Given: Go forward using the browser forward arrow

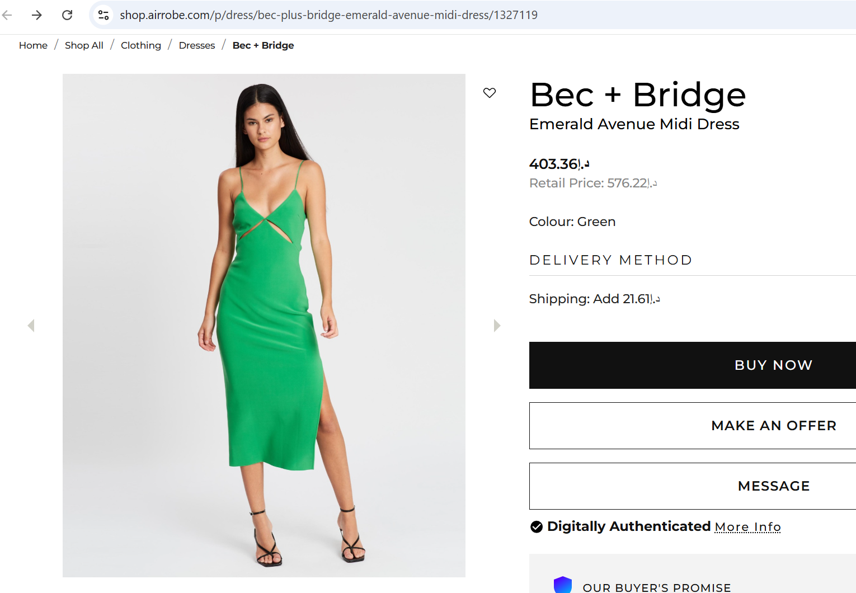Looking at the screenshot, I should point(37,15).
